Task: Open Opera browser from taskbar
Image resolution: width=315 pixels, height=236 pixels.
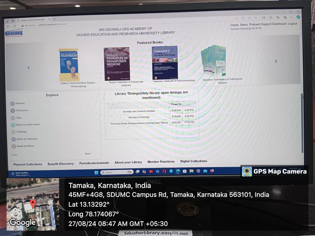Action: [164, 171]
